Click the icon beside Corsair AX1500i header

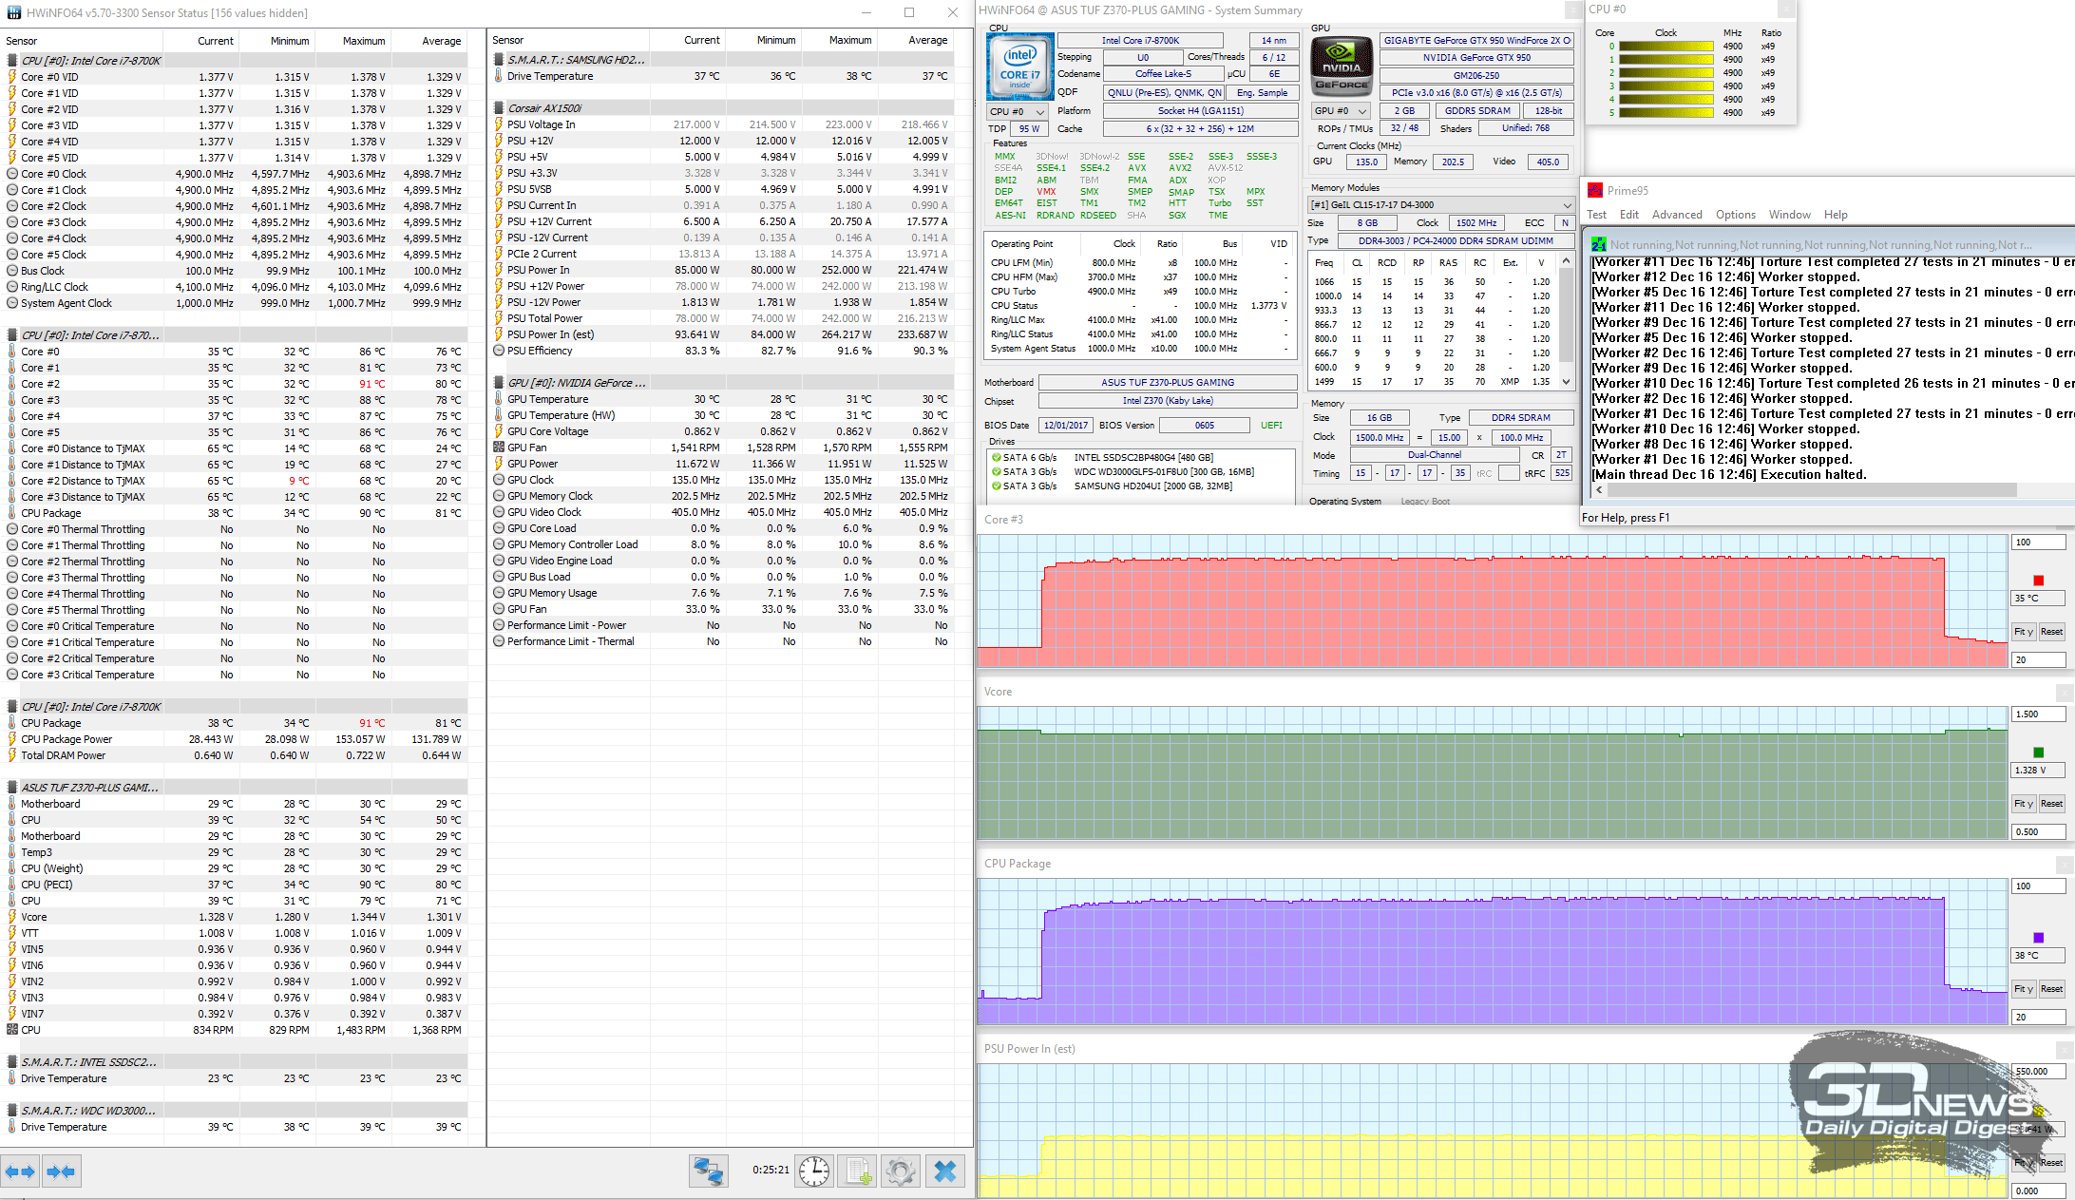[499, 108]
